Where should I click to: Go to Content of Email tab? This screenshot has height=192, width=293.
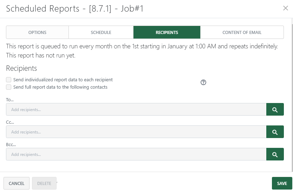[x=242, y=33]
